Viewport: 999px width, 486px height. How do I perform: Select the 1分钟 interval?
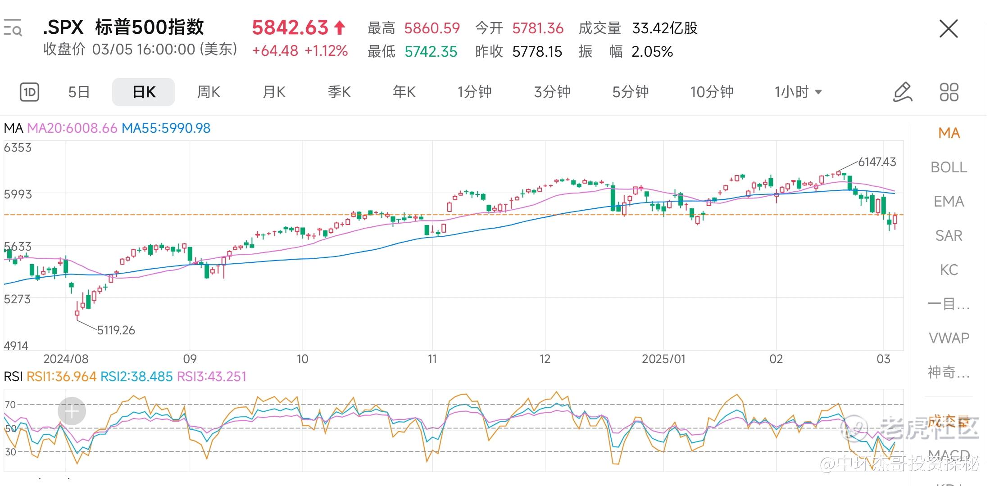pos(474,92)
